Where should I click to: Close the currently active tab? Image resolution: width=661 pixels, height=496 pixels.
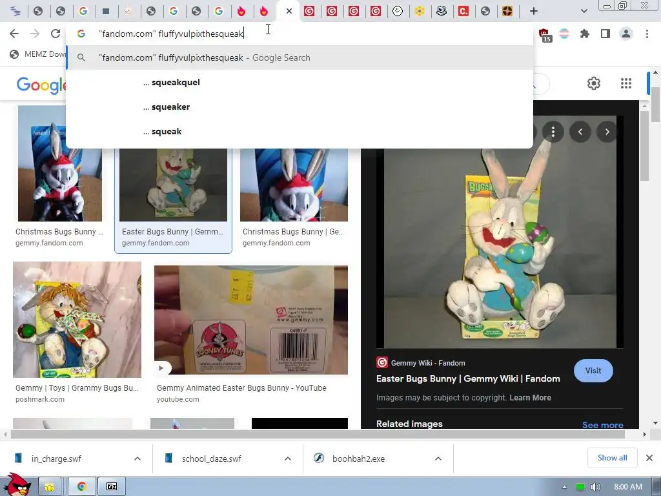click(x=289, y=12)
